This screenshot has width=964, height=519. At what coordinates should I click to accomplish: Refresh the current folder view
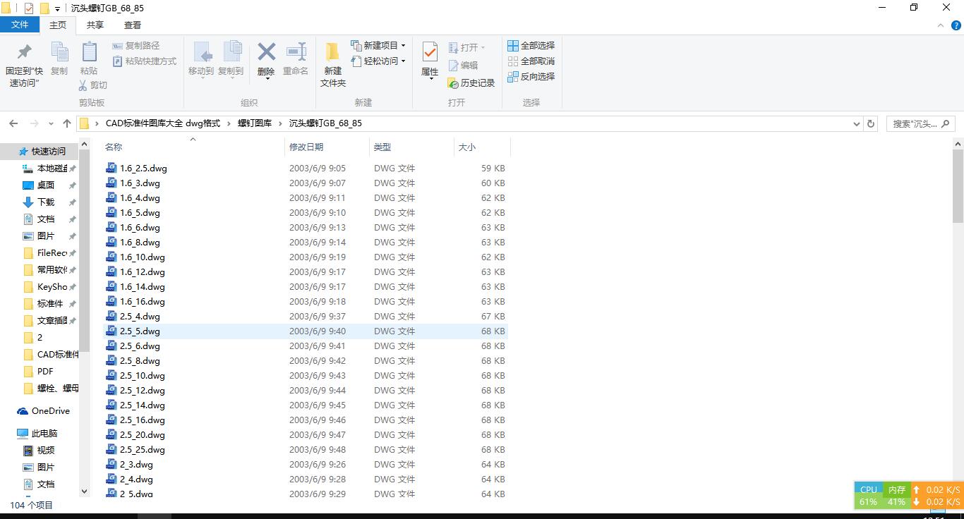pos(871,123)
